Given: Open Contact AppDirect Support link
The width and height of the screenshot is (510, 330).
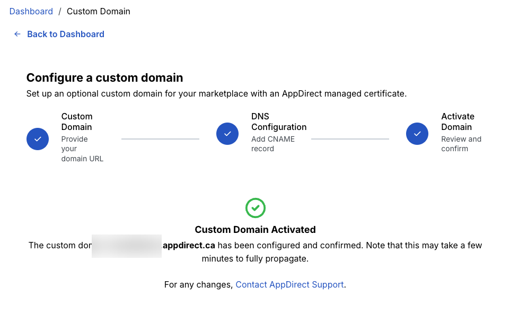Looking at the screenshot, I should [289, 285].
